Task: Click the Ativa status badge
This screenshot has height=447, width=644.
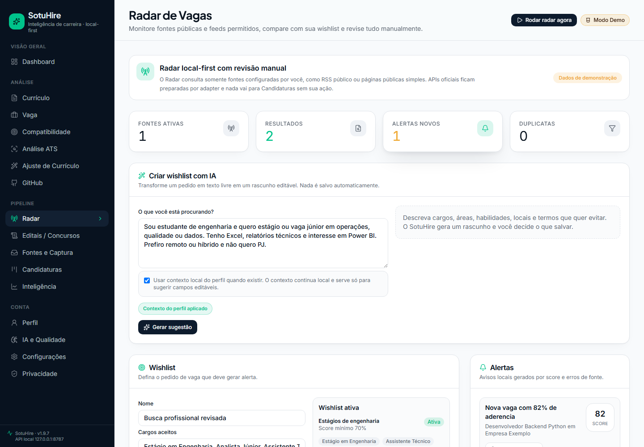Action: coord(434,422)
